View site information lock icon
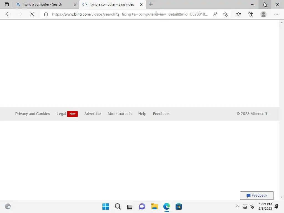 46,14
